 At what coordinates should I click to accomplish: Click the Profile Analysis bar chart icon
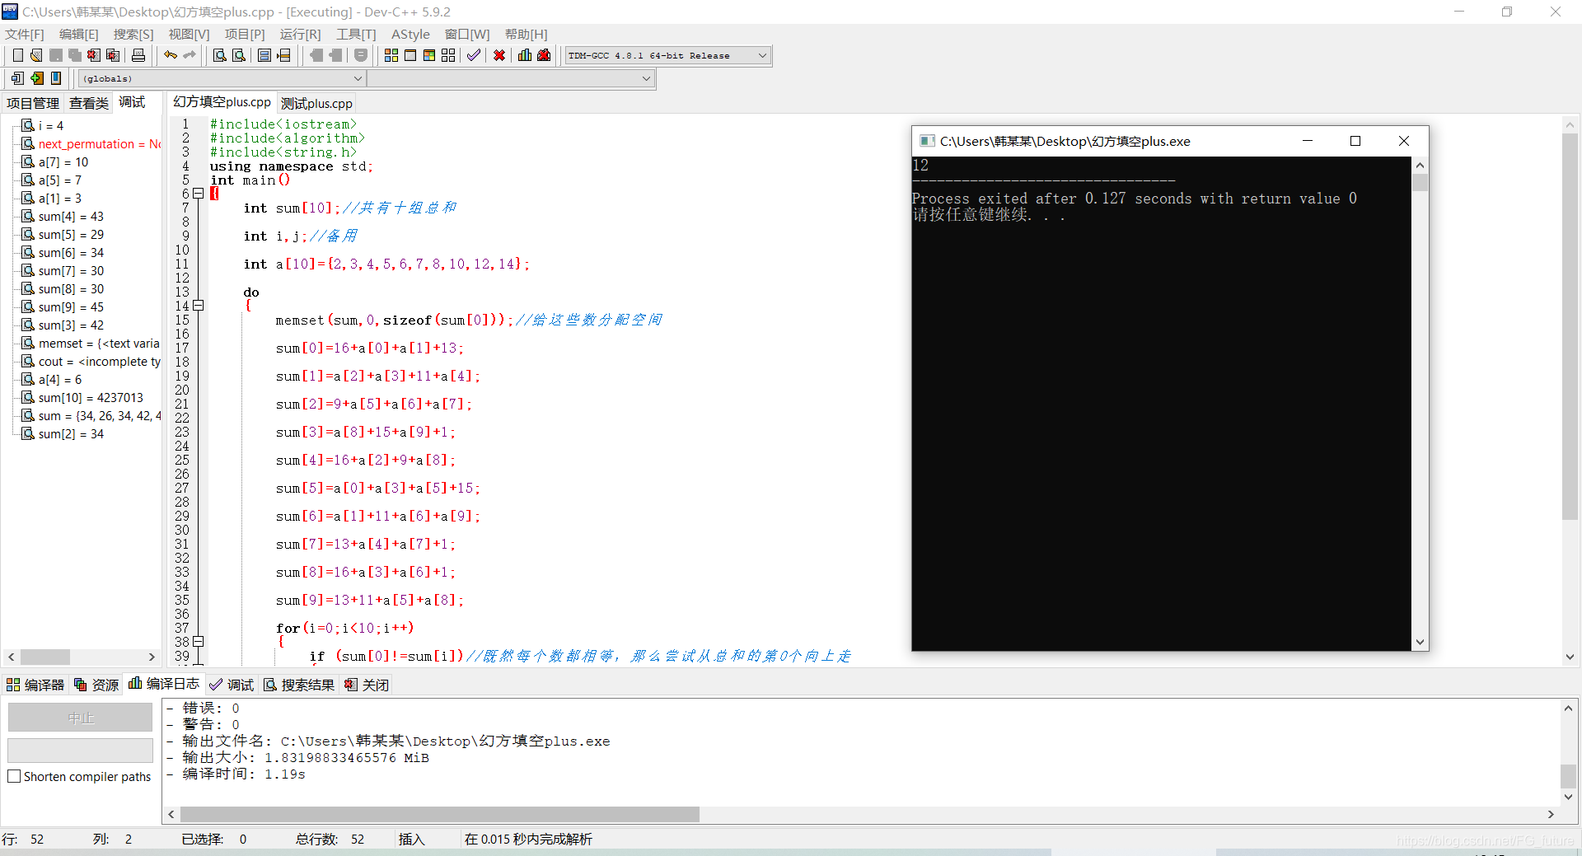[x=525, y=55]
